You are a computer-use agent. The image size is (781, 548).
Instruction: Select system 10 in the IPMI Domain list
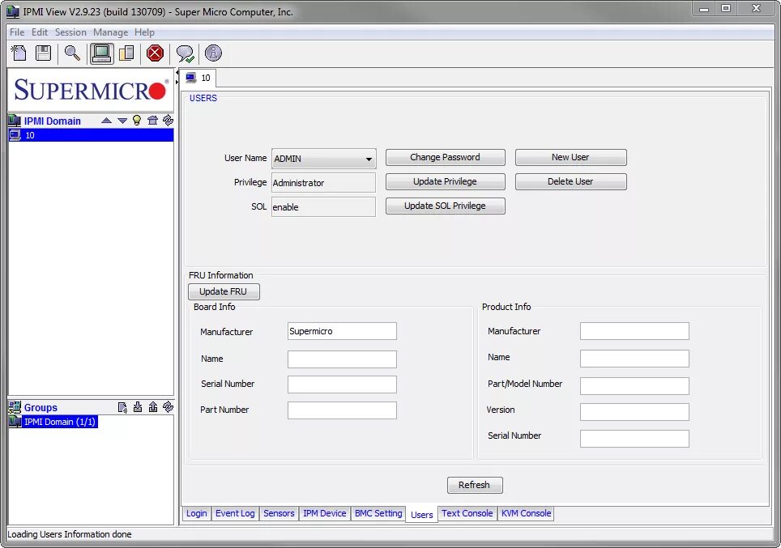(91, 135)
